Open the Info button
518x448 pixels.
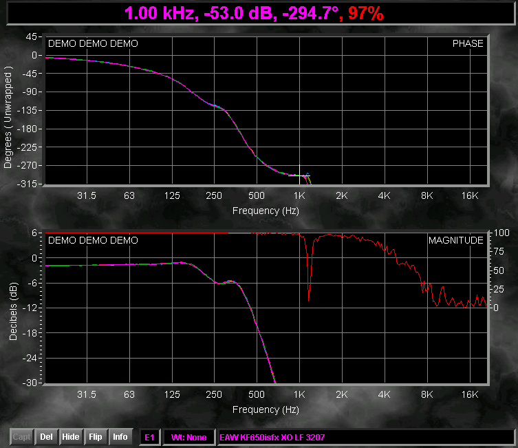click(120, 437)
